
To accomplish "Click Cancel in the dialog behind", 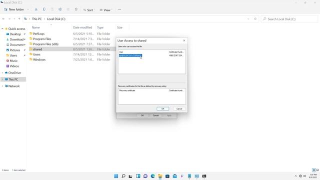I will pos(155,115).
